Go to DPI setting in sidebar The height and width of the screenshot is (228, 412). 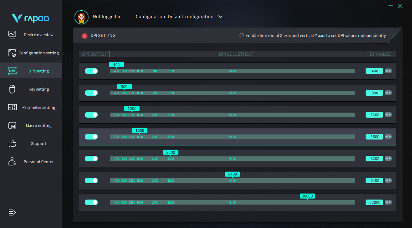pyautogui.click(x=31, y=71)
